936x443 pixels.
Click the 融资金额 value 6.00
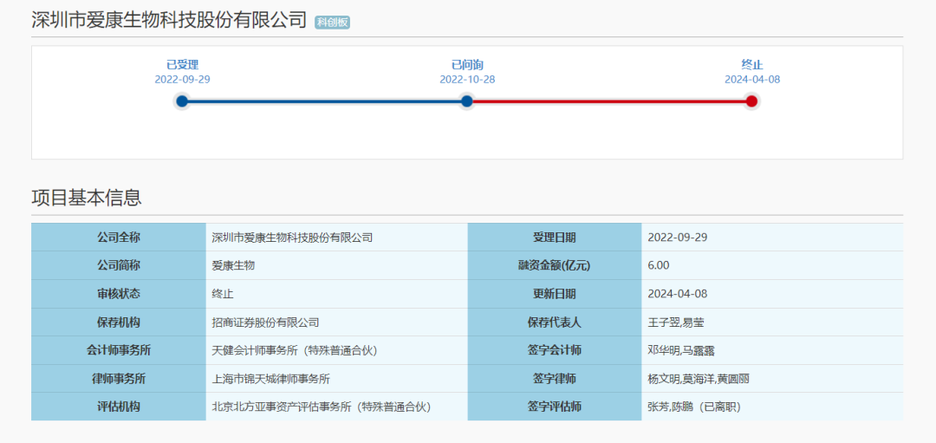[x=659, y=265]
